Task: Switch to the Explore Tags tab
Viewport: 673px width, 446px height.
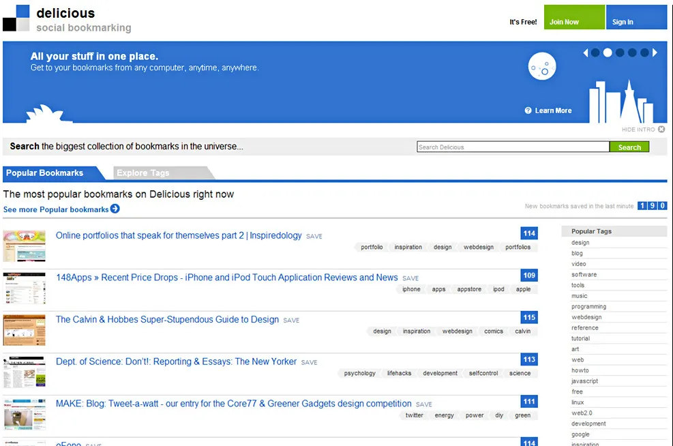Action: tap(143, 173)
